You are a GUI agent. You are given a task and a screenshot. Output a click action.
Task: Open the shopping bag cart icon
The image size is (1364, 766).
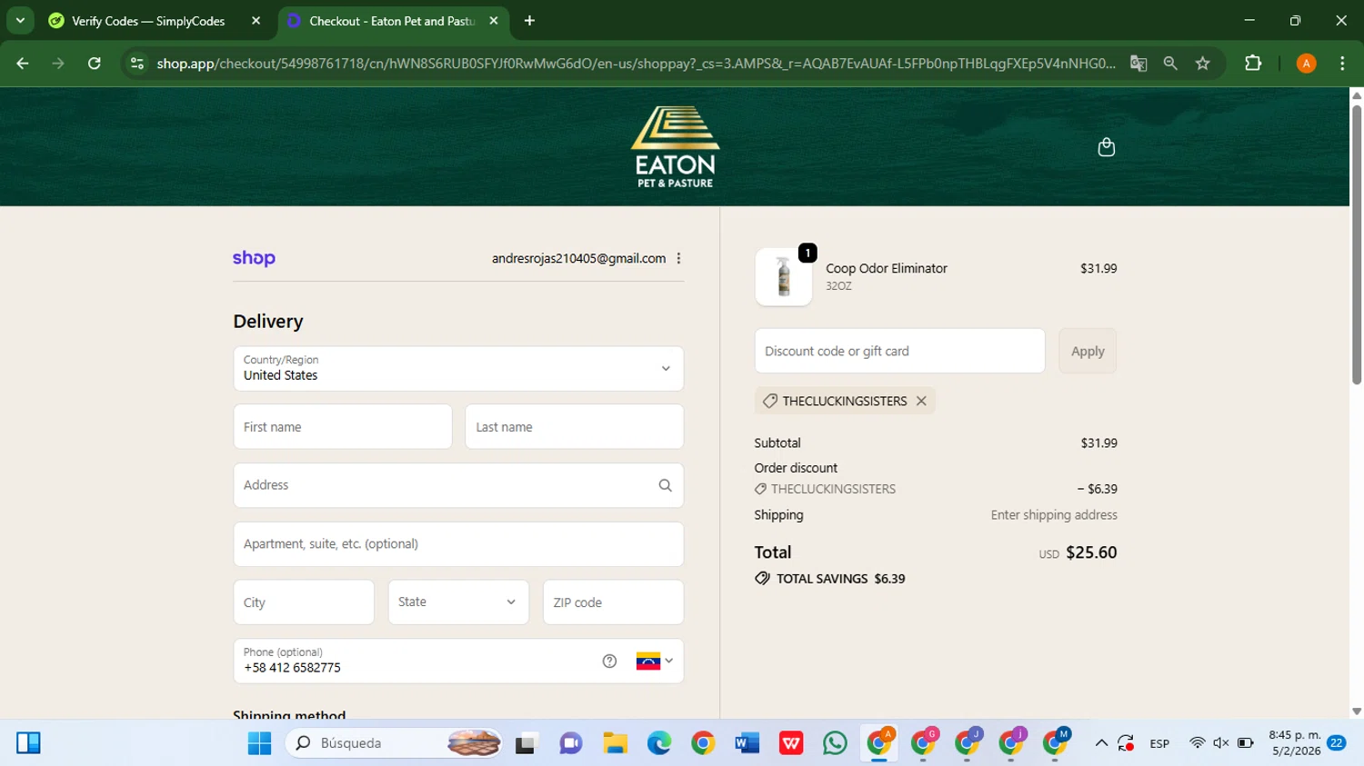coord(1106,147)
